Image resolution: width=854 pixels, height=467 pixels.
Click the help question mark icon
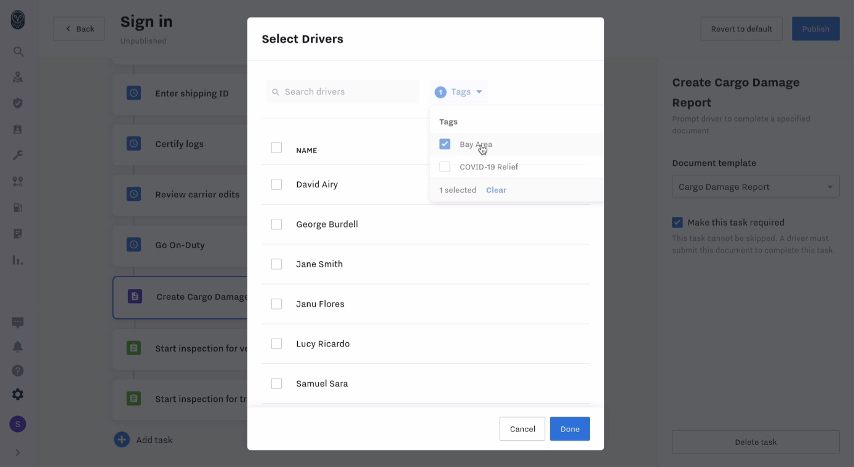click(x=18, y=370)
